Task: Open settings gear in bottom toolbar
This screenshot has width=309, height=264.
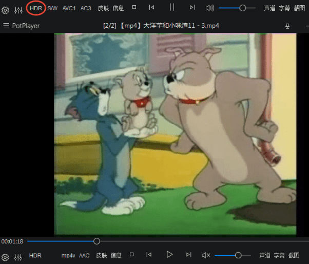Action: pyautogui.click(x=5, y=257)
